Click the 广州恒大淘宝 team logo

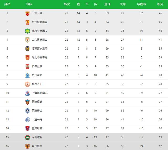(27, 22)
